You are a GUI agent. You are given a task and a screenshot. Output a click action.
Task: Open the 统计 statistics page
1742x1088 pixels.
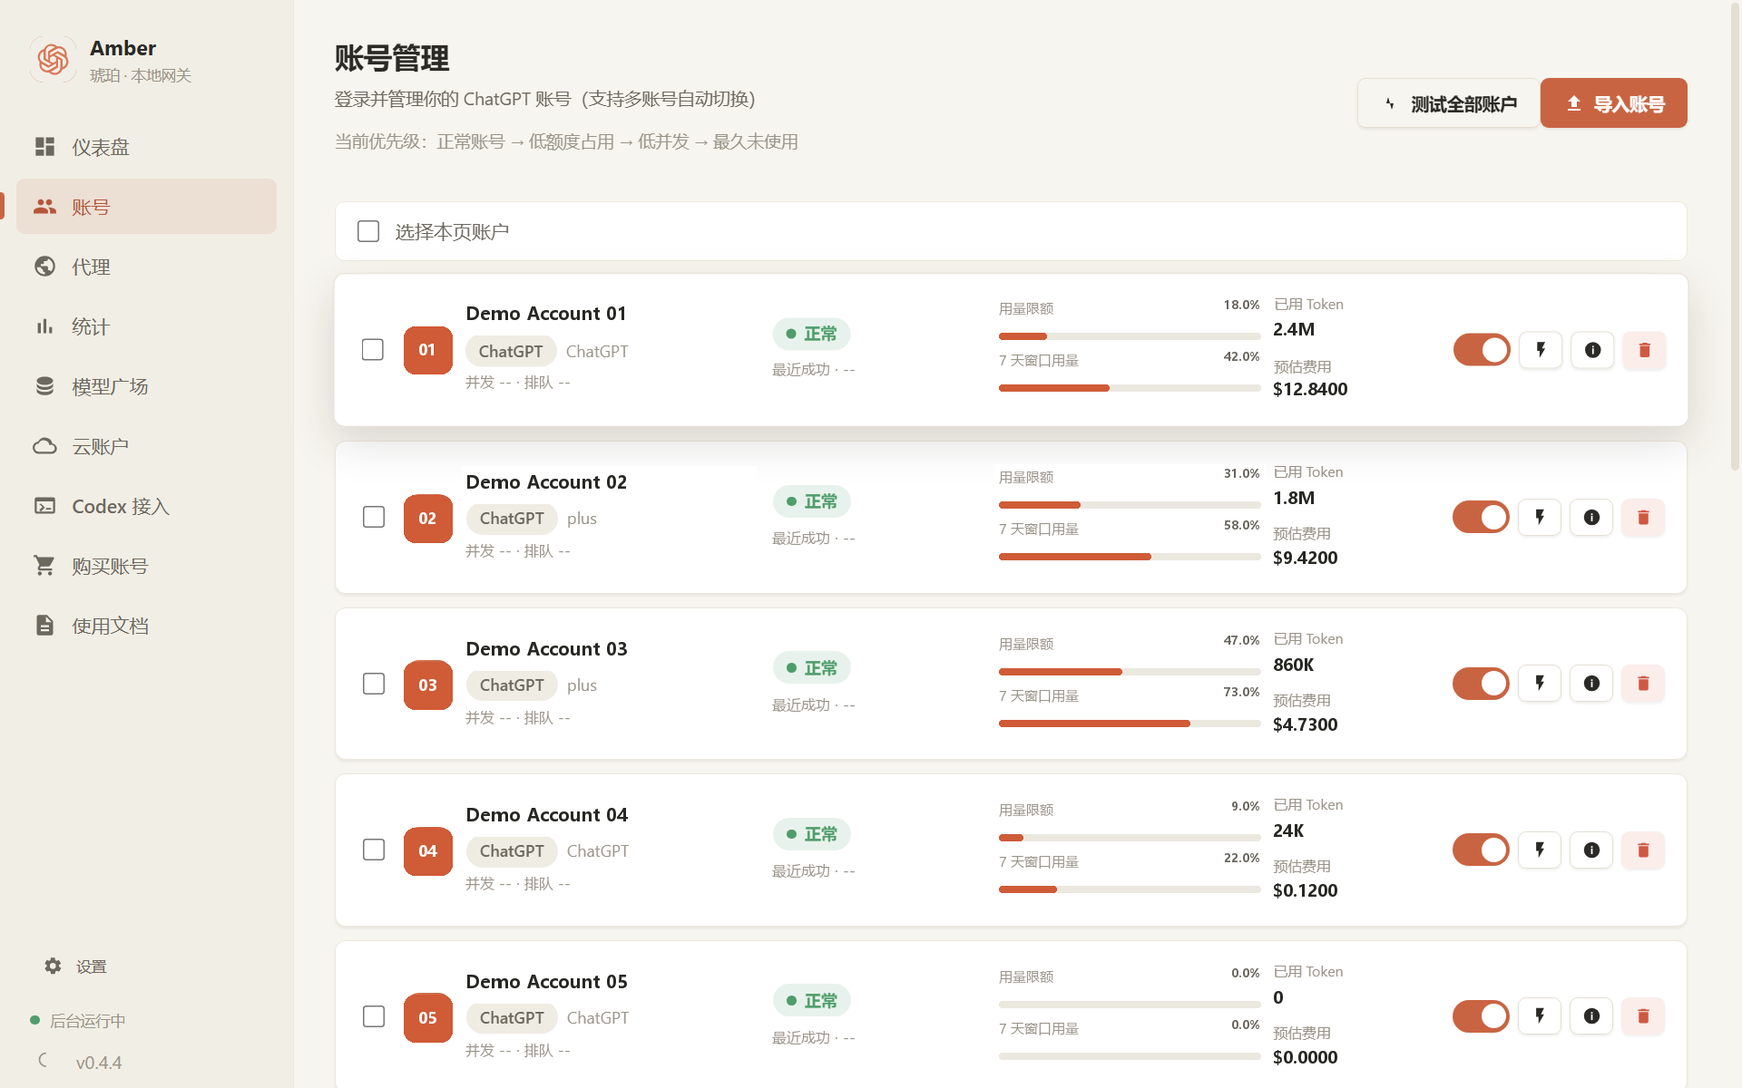(146, 326)
